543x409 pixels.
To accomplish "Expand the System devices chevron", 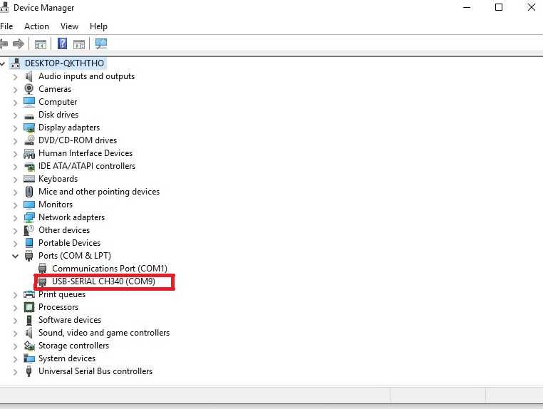I will 15,359.
